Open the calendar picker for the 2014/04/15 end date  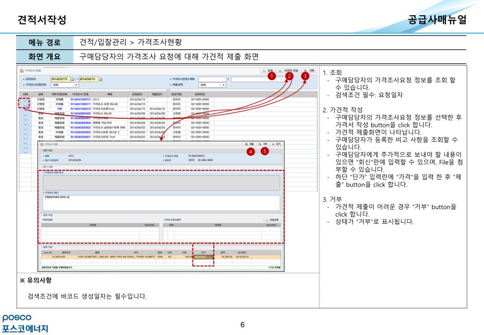click(101, 79)
